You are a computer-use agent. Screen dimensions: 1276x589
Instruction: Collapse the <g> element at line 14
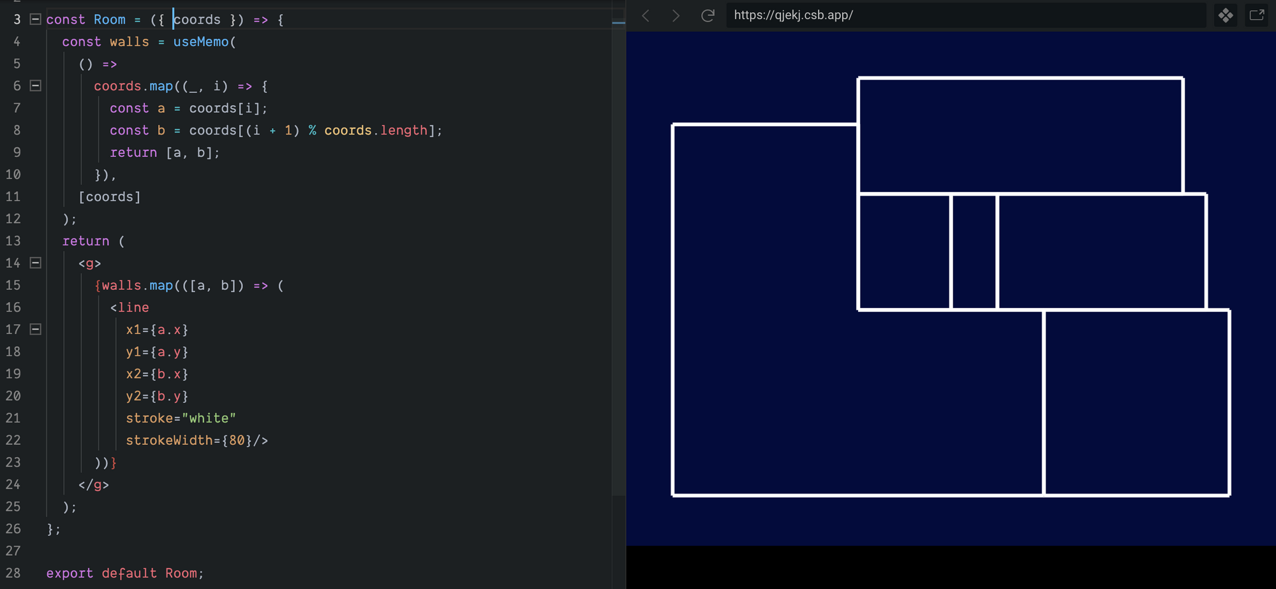(36, 263)
